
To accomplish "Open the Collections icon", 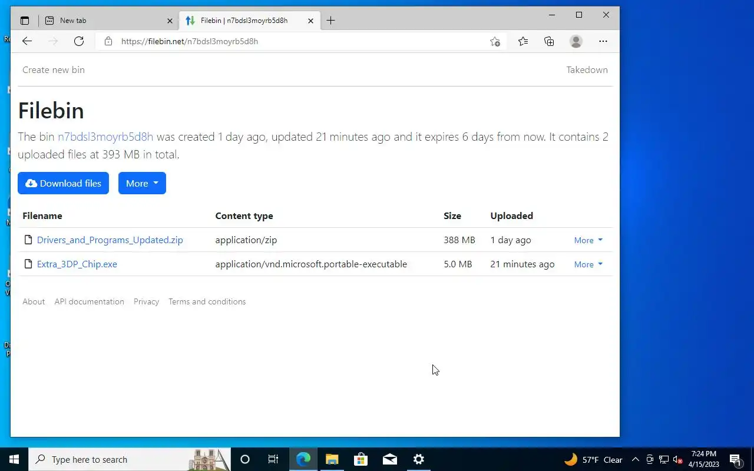I will [549, 41].
